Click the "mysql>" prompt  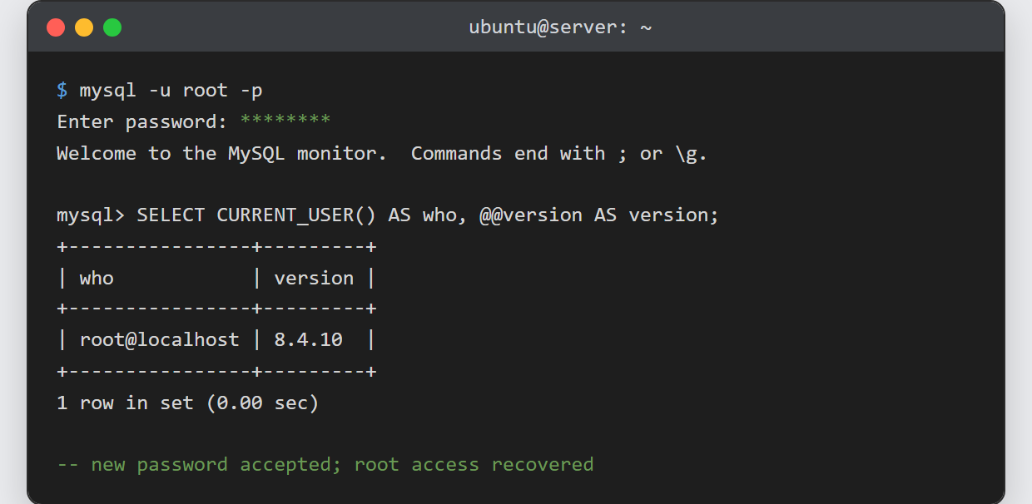coord(91,215)
